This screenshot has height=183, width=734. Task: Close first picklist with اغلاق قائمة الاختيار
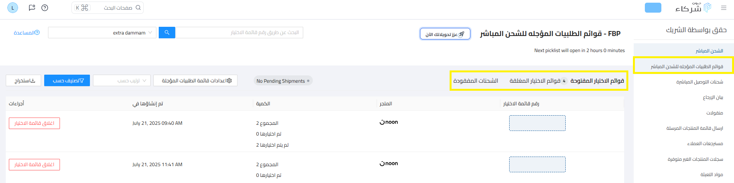coord(34,123)
